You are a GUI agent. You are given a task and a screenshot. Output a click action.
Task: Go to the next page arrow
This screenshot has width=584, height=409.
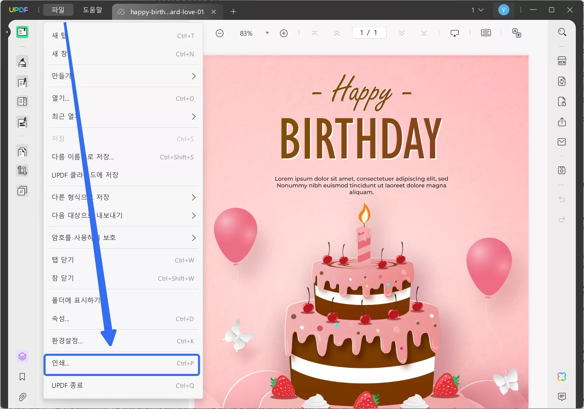coord(401,33)
